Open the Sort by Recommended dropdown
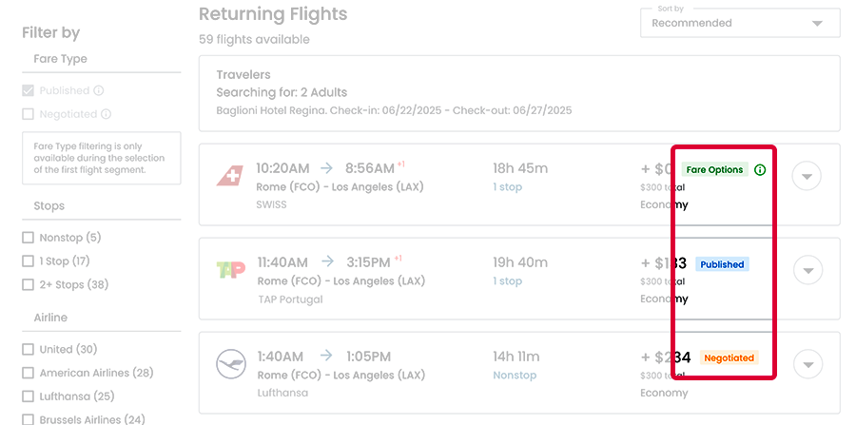856x425 pixels. click(740, 23)
